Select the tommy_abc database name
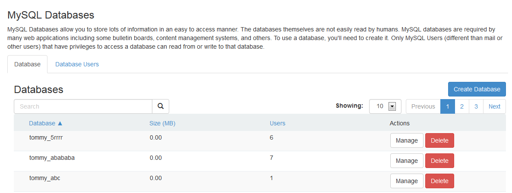 pyautogui.click(x=45, y=178)
